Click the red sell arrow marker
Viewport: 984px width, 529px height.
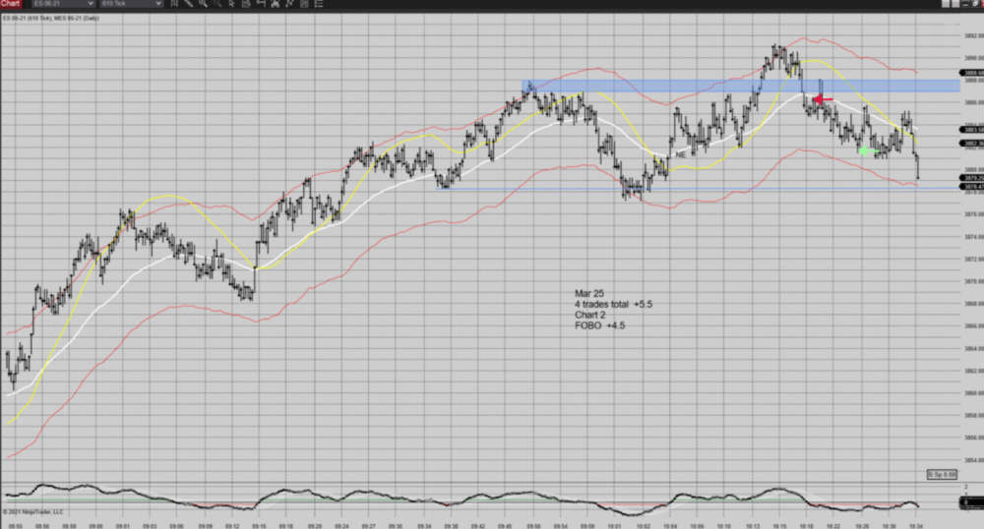click(x=823, y=99)
